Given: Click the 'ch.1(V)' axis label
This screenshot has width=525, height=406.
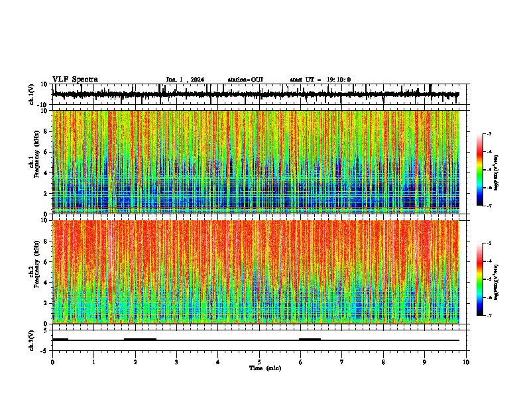Looking at the screenshot, I should click(32, 94).
